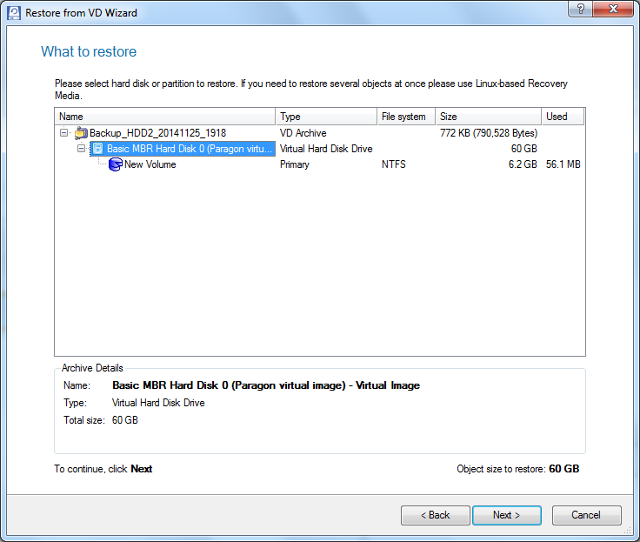640x542 pixels.
Task: Click the bold archive name in Archive Details
Action: 266,385
